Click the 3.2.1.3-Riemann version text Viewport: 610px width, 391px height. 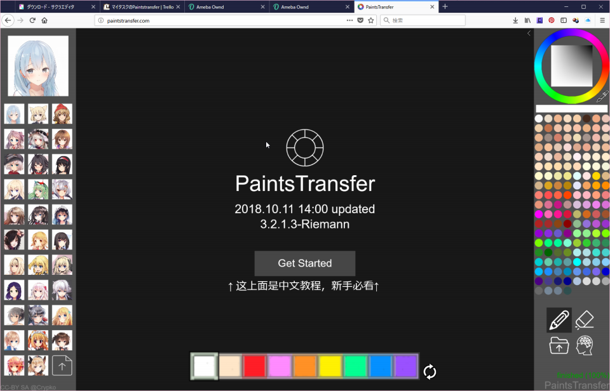(305, 224)
